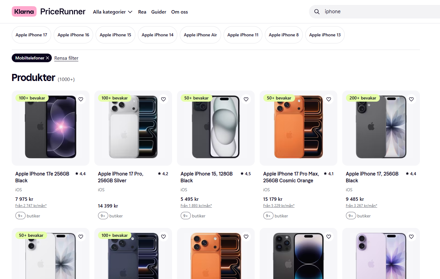This screenshot has height=279, width=440.
Task: Toggle heart on iPhone 15 128GB Black
Action: [246, 99]
